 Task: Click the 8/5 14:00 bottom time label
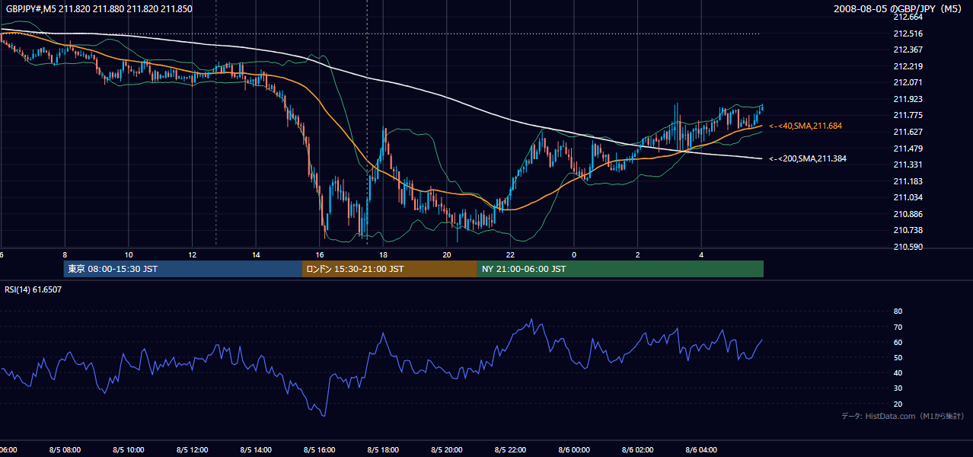click(x=256, y=449)
